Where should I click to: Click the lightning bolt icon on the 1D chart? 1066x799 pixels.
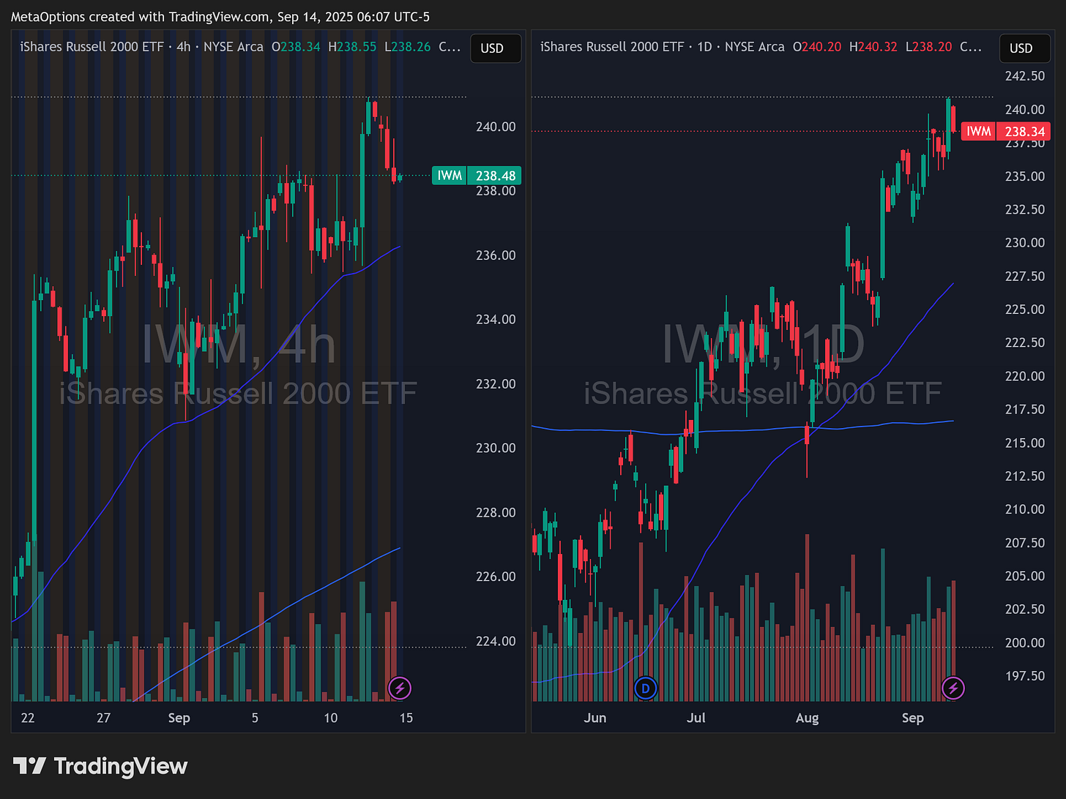coord(953,688)
